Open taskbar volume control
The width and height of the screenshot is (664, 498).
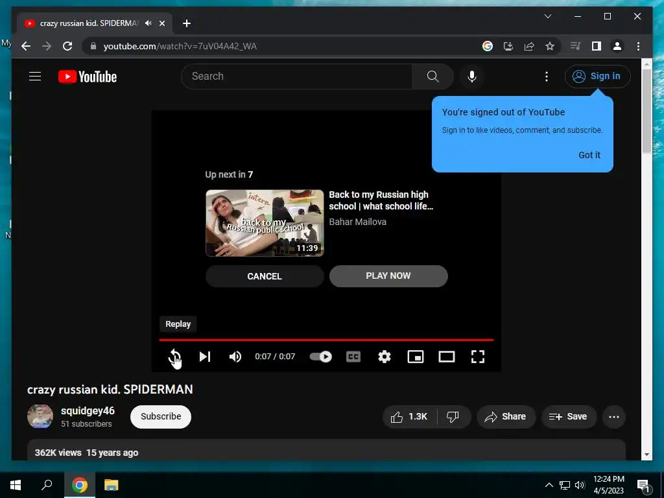580,485
